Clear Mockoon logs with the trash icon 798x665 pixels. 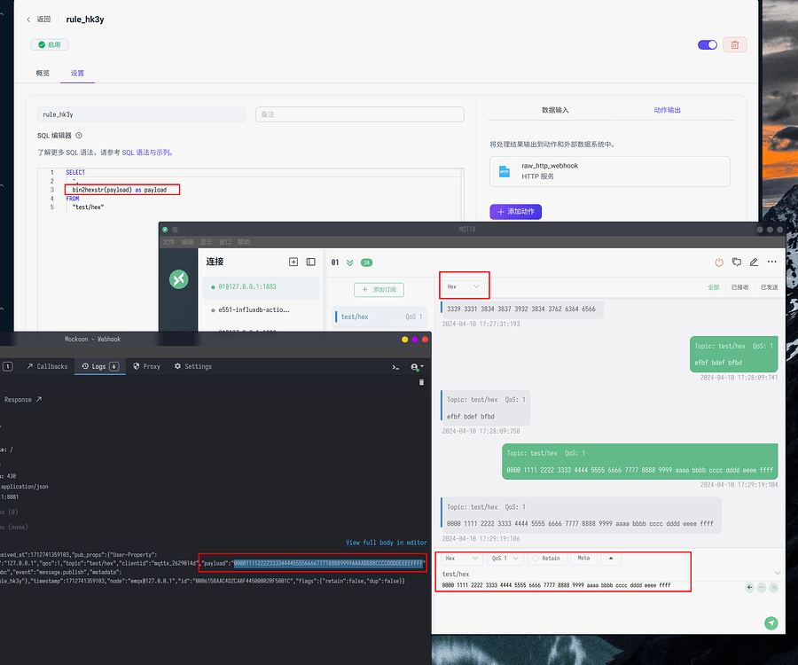pos(421,383)
